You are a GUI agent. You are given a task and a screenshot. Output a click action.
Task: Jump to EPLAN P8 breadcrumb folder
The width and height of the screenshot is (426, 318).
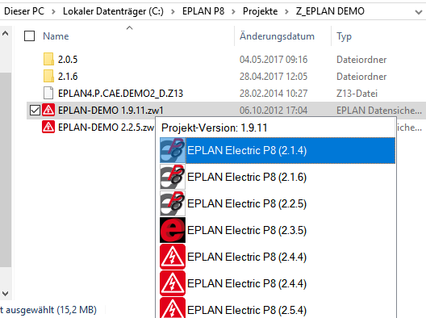(x=203, y=11)
